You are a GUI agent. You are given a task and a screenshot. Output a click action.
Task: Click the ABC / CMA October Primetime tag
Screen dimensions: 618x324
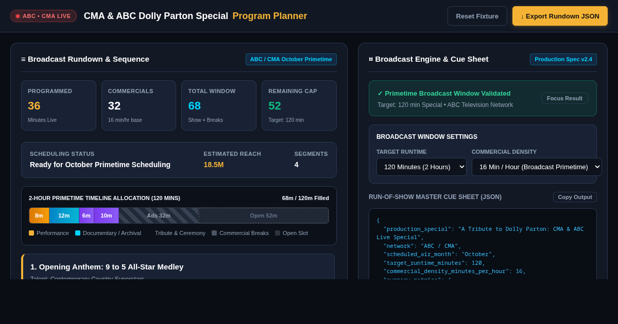click(x=291, y=59)
